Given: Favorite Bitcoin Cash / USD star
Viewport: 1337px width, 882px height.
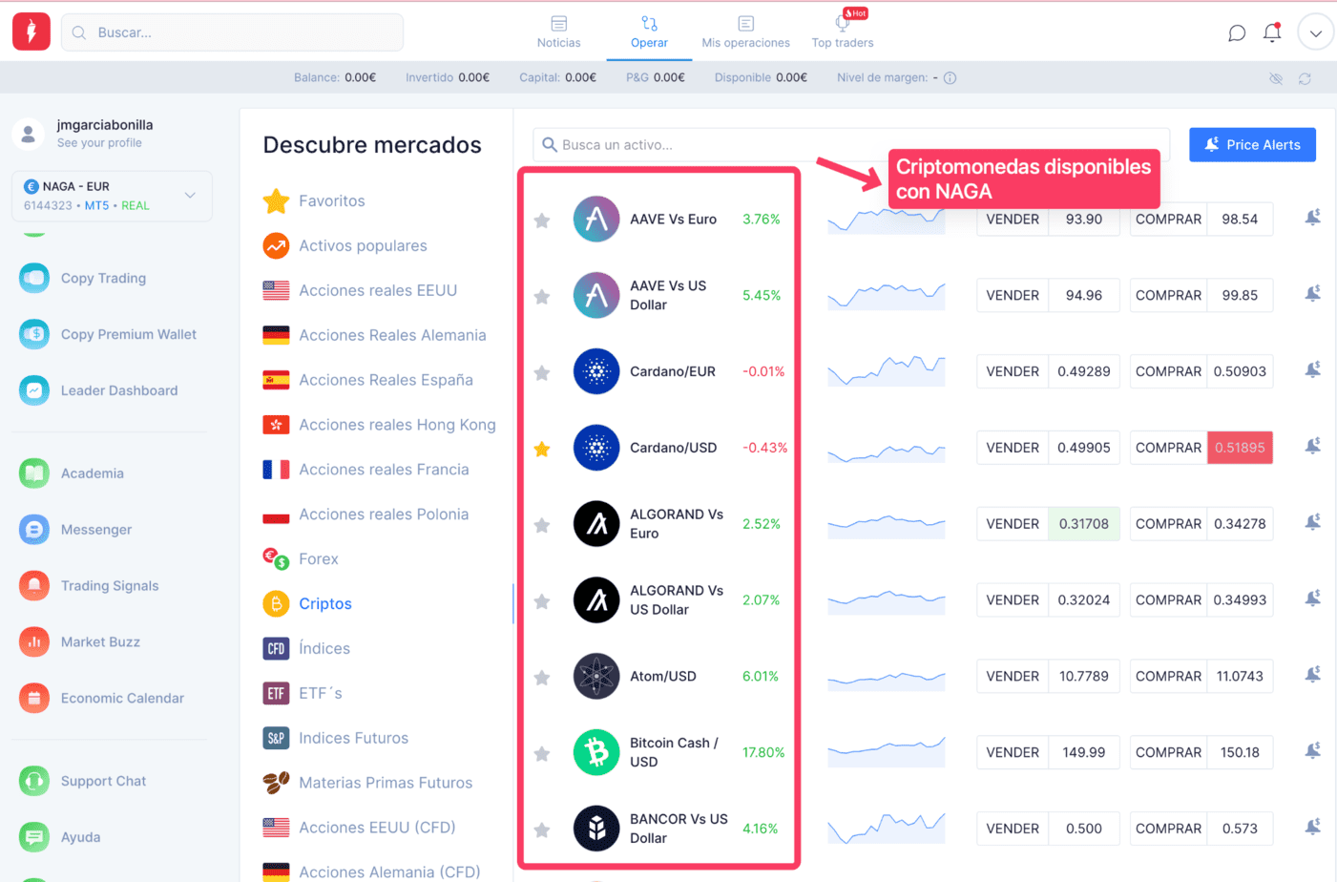Looking at the screenshot, I should (x=542, y=754).
